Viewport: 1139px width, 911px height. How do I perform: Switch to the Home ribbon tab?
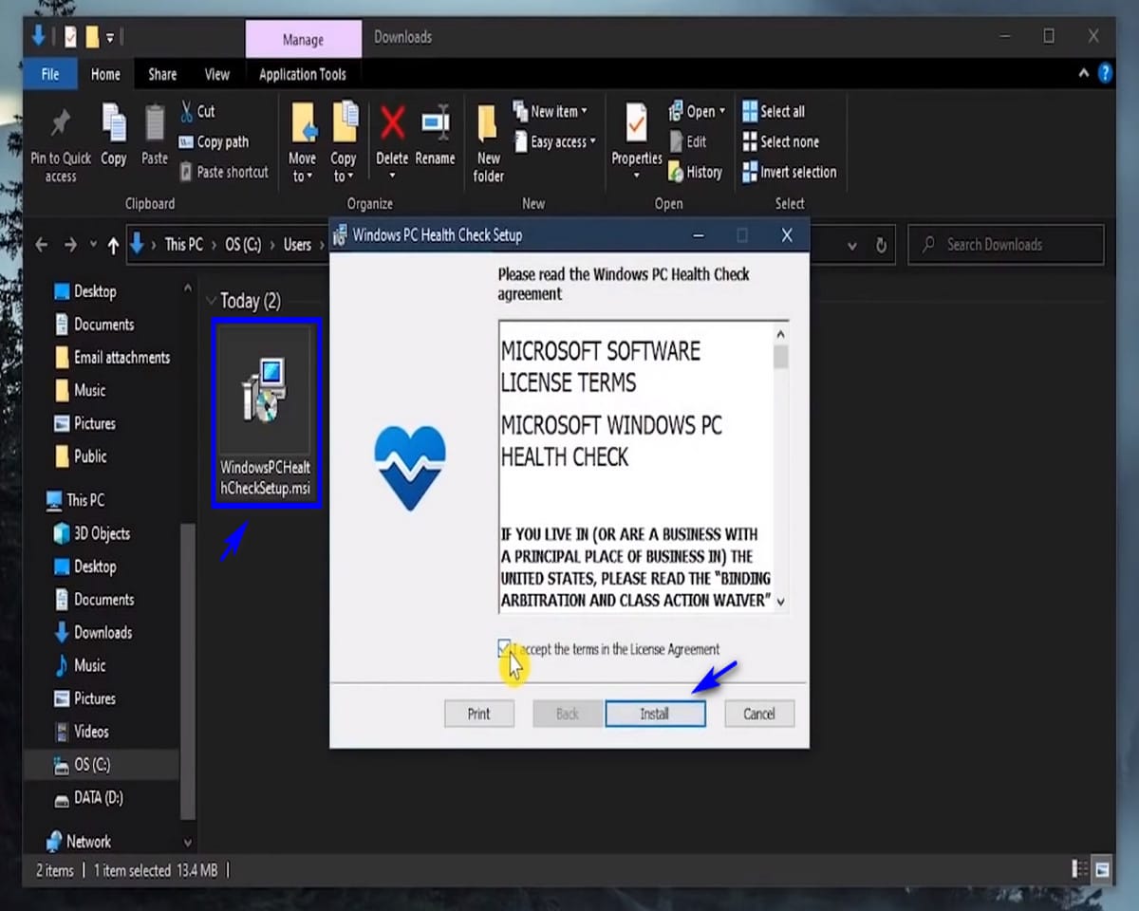click(x=105, y=74)
